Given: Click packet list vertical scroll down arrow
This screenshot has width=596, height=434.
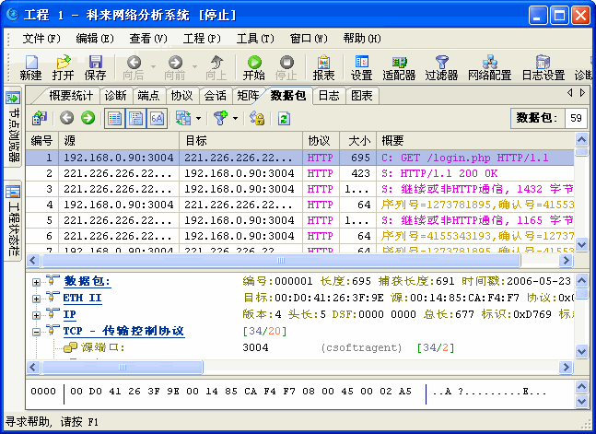Looking at the screenshot, I should (x=581, y=244).
